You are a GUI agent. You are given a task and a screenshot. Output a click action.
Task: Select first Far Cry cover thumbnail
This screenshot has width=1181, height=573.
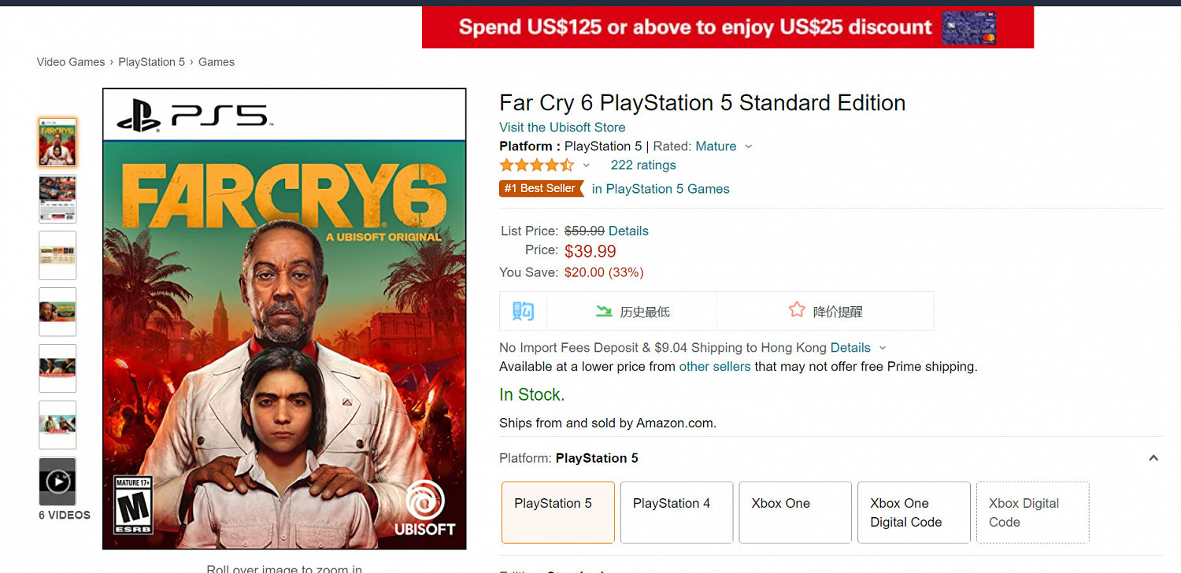click(x=57, y=142)
